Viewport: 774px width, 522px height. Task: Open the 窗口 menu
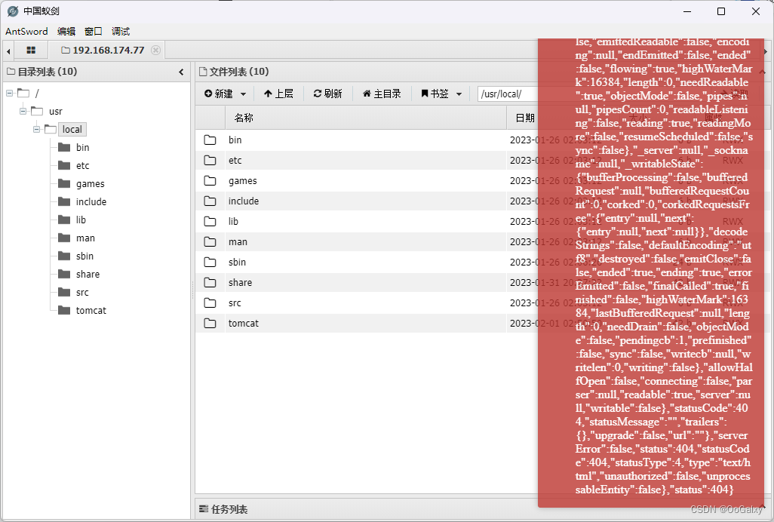click(94, 32)
